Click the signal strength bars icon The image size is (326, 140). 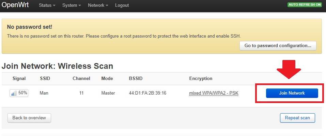[14, 93]
